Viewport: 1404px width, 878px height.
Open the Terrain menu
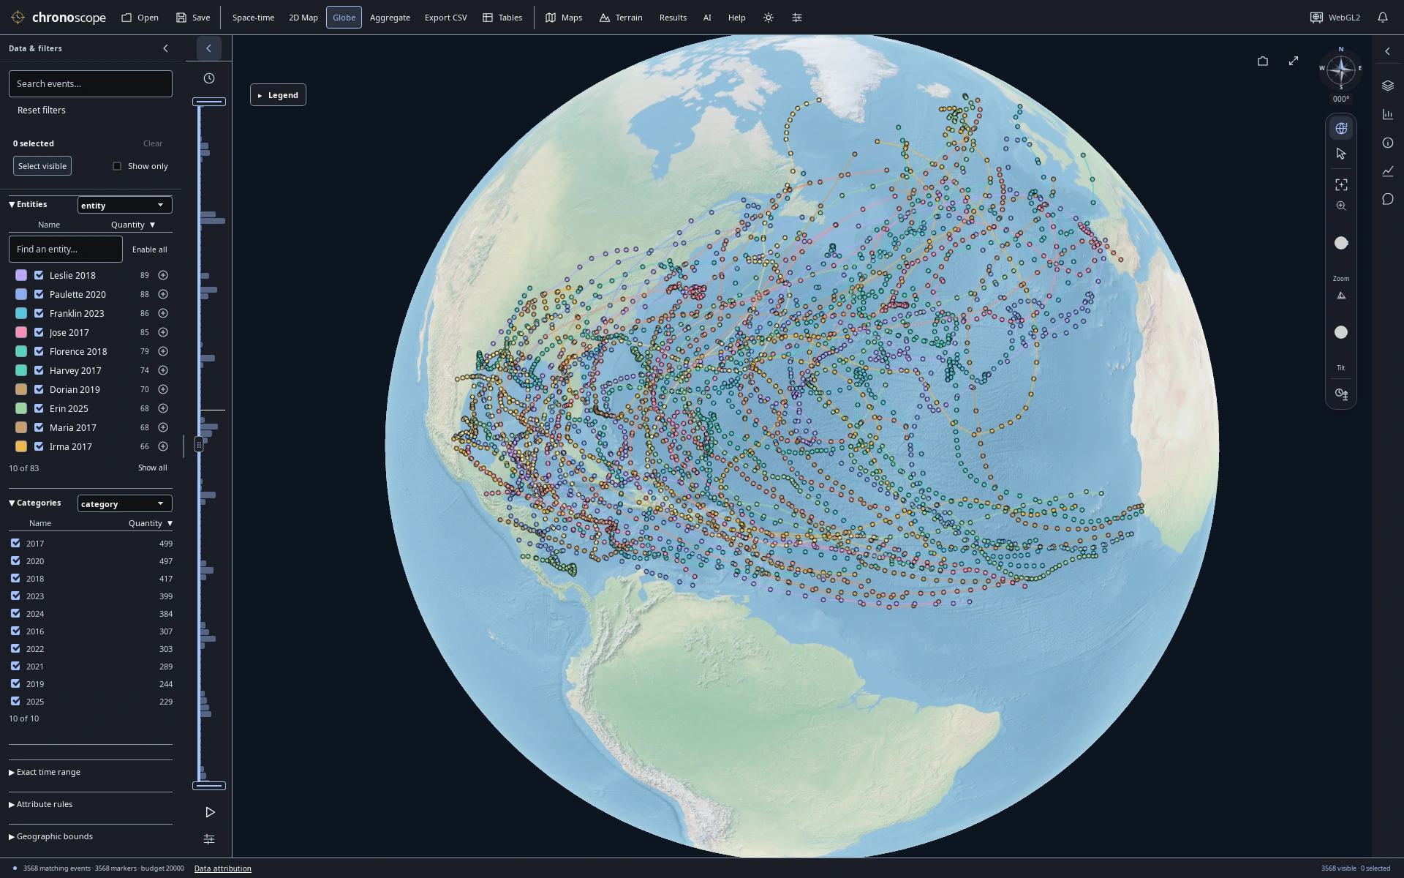coord(621,18)
